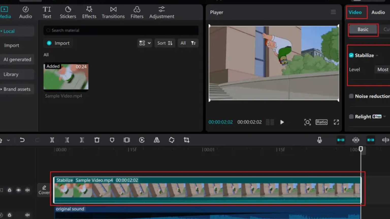
Task: Click the record voiceover microphone icon
Action: 320,140
